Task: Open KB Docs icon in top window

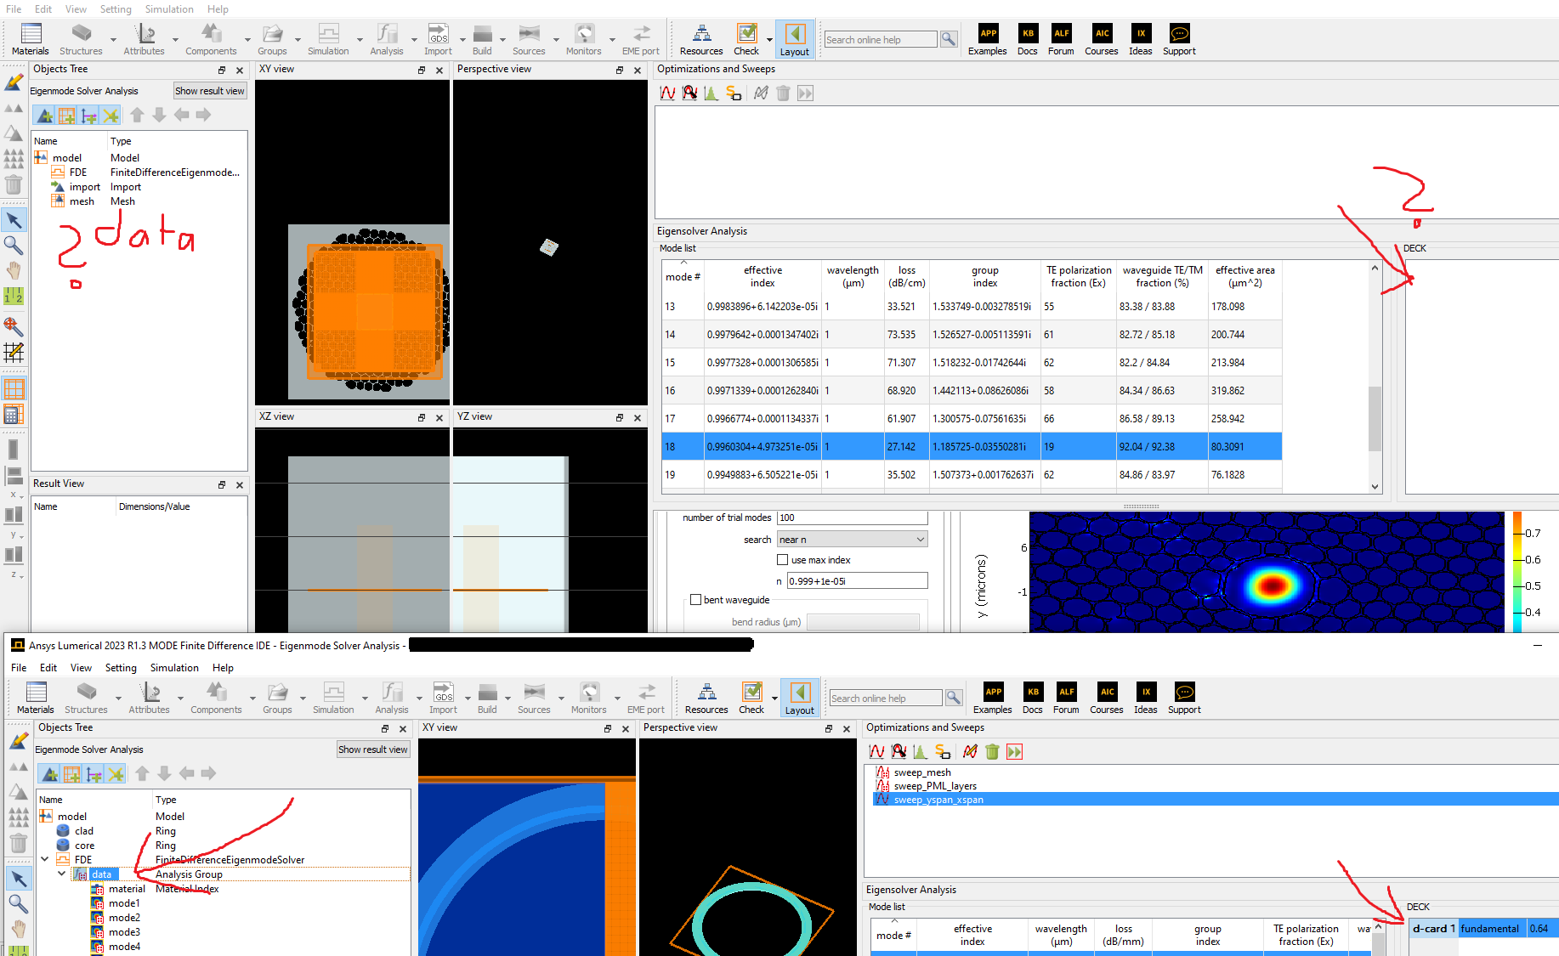Action: (1028, 39)
